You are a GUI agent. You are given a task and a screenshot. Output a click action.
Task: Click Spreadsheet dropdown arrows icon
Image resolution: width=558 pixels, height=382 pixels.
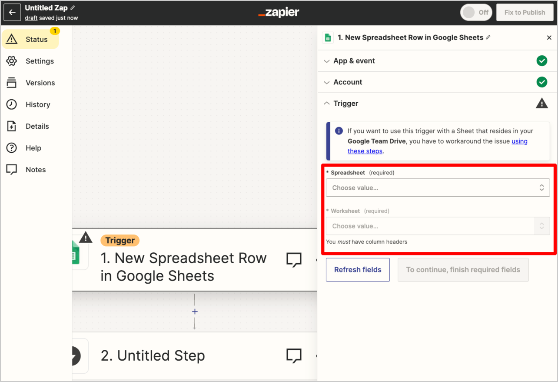tap(541, 188)
